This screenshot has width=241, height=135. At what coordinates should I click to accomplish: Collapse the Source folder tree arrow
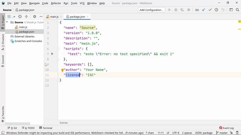point(7,22)
